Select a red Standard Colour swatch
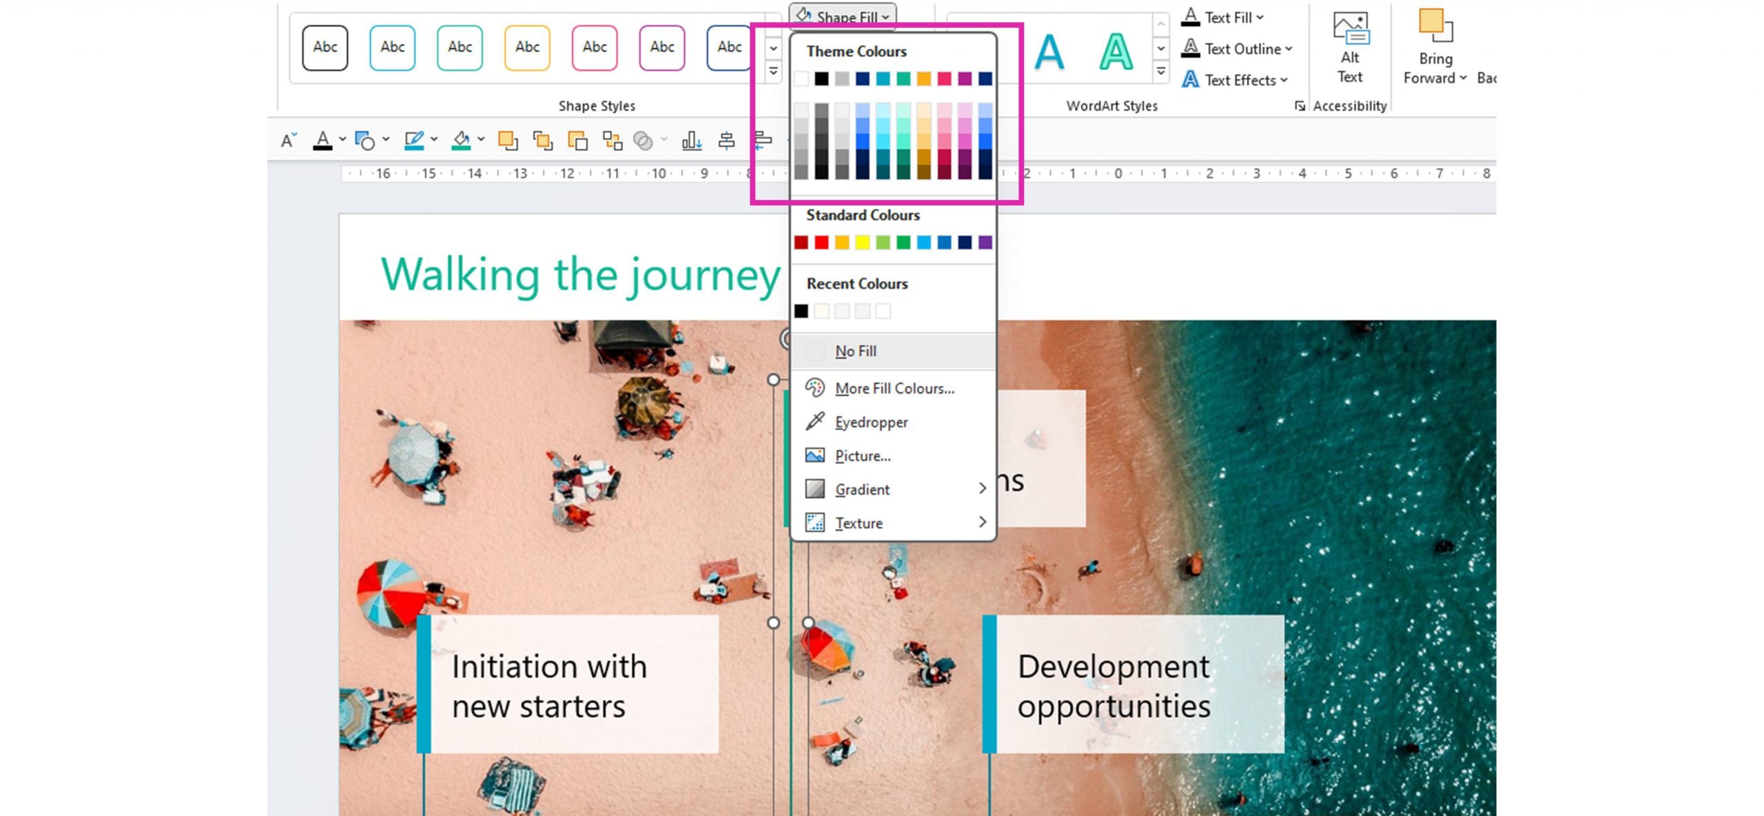This screenshot has width=1764, height=816. pyautogui.click(x=822, y=242)
